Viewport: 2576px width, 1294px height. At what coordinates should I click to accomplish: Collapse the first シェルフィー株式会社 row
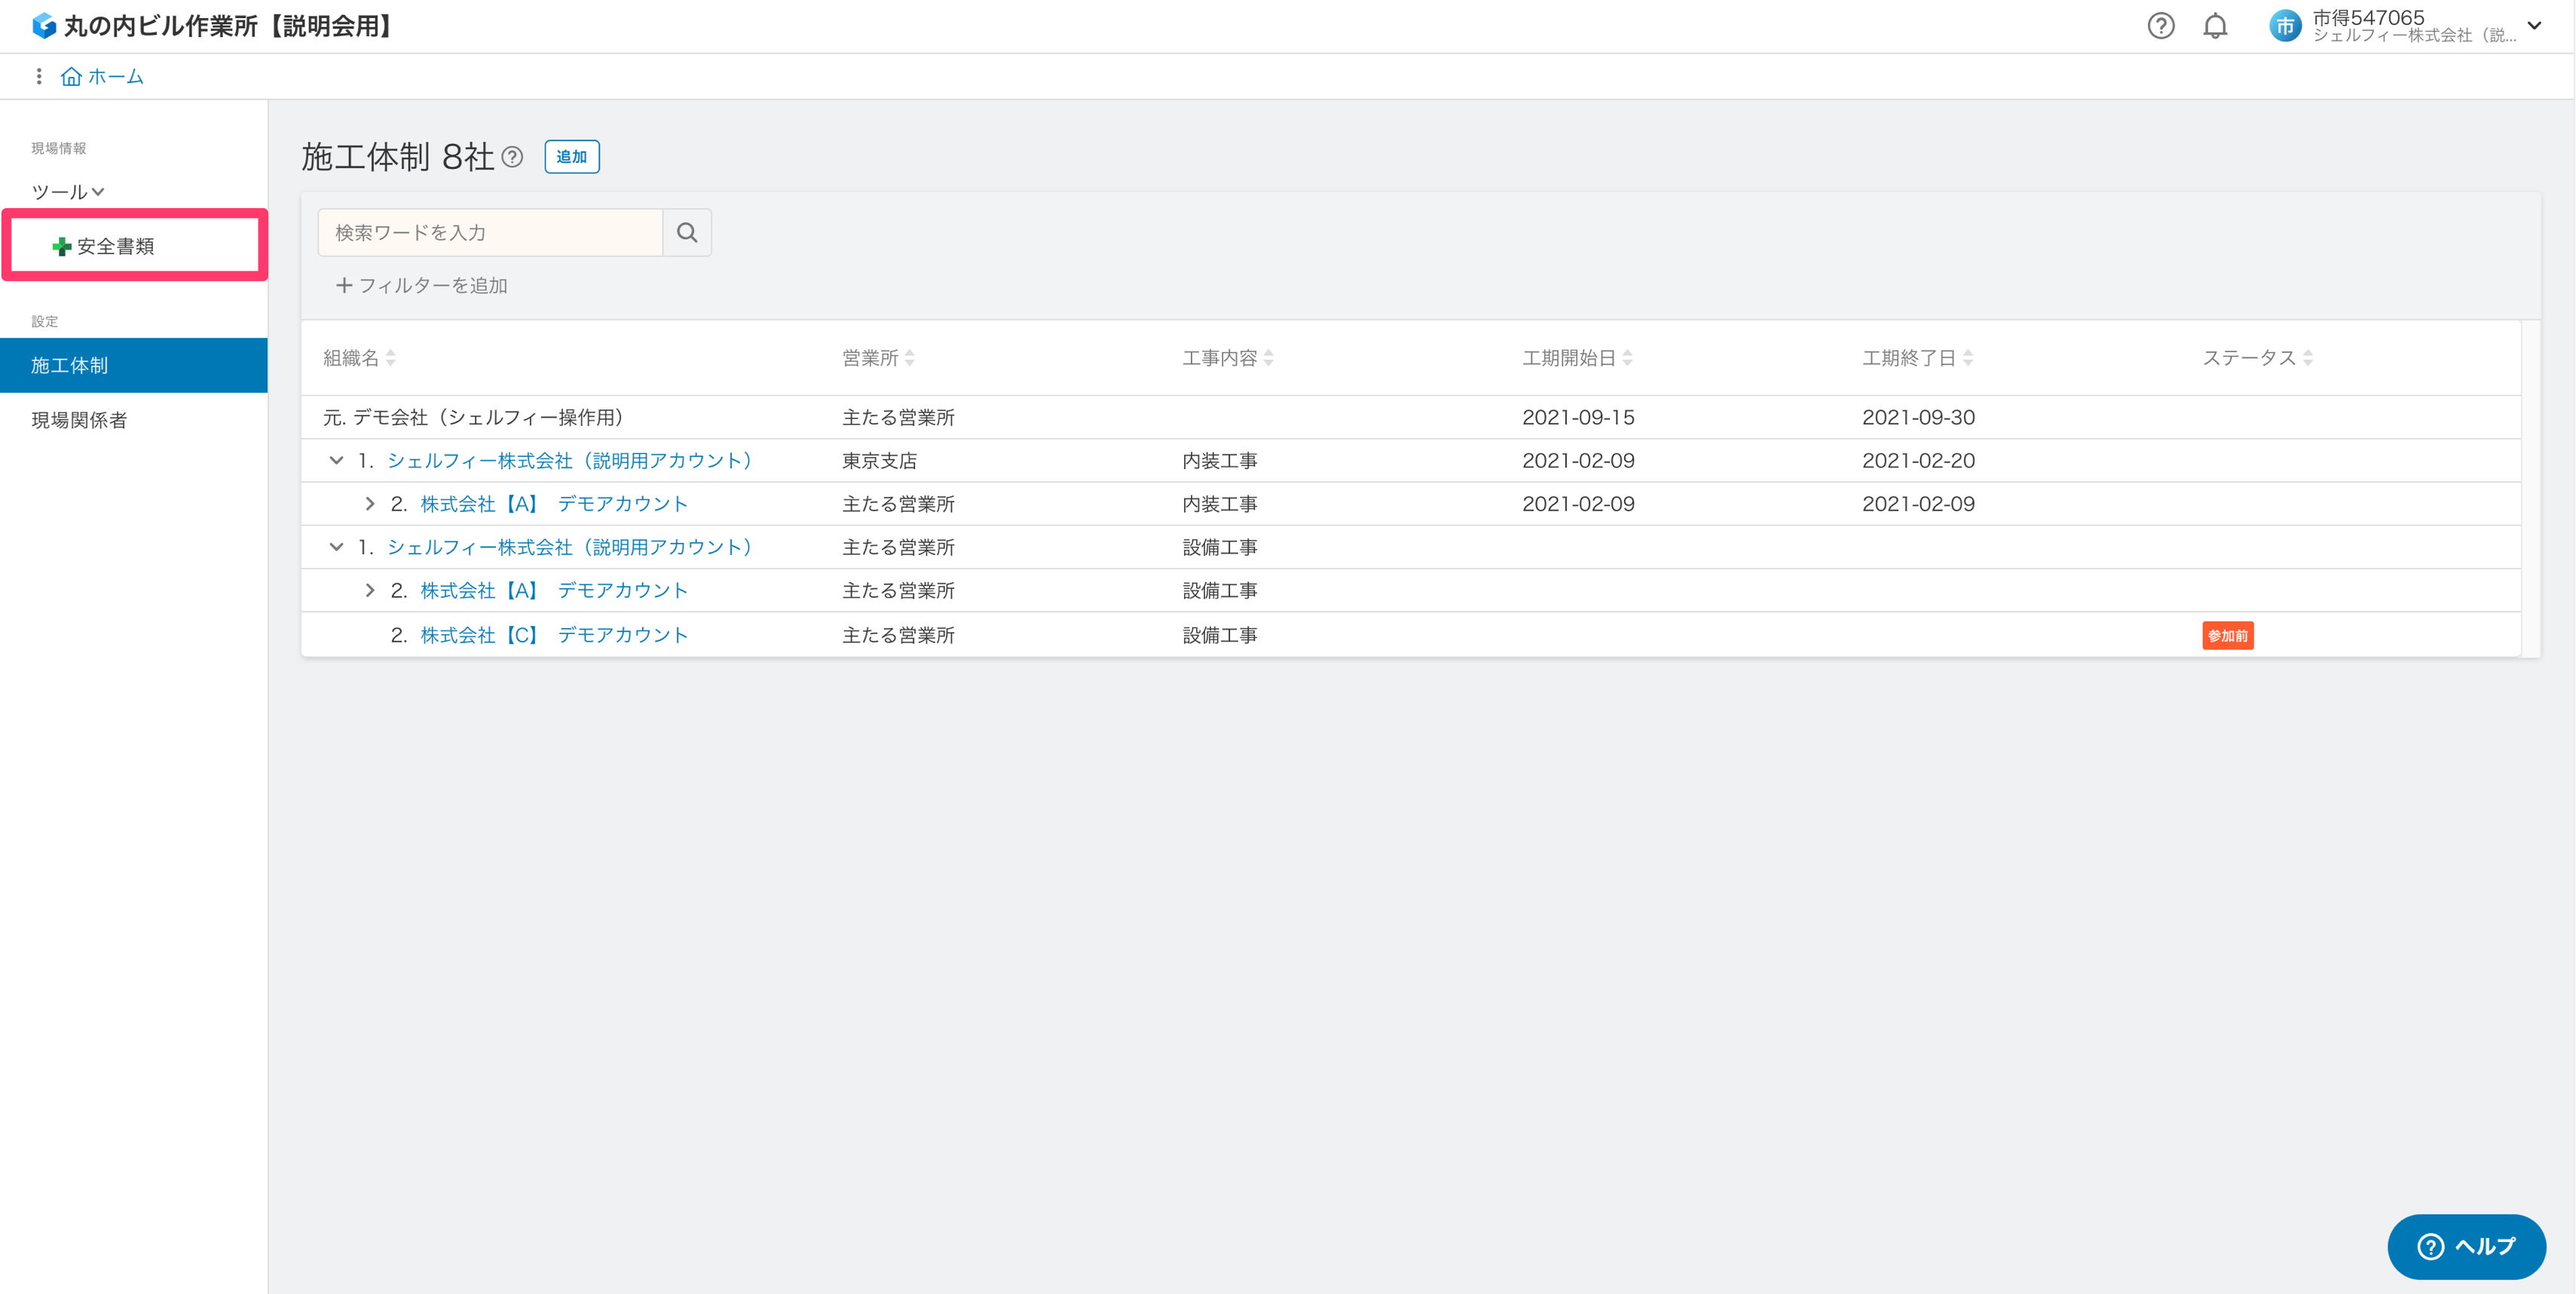(336, 460)
